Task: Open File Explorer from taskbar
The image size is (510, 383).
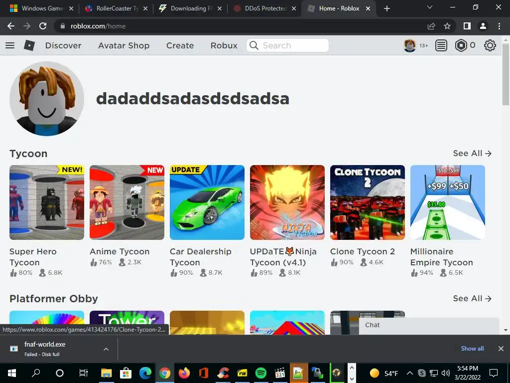Action: (107, 373)
